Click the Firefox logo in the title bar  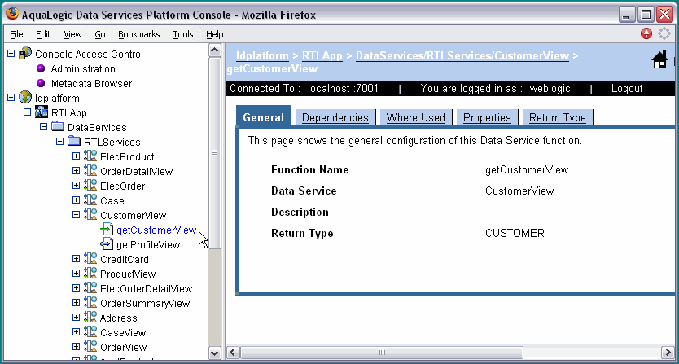(x=12, y=14)
